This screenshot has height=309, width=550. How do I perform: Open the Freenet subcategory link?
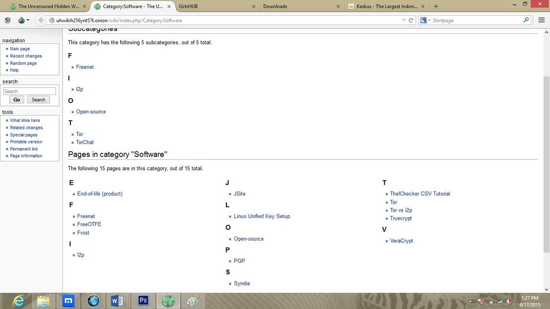click(x=85, y=67)
